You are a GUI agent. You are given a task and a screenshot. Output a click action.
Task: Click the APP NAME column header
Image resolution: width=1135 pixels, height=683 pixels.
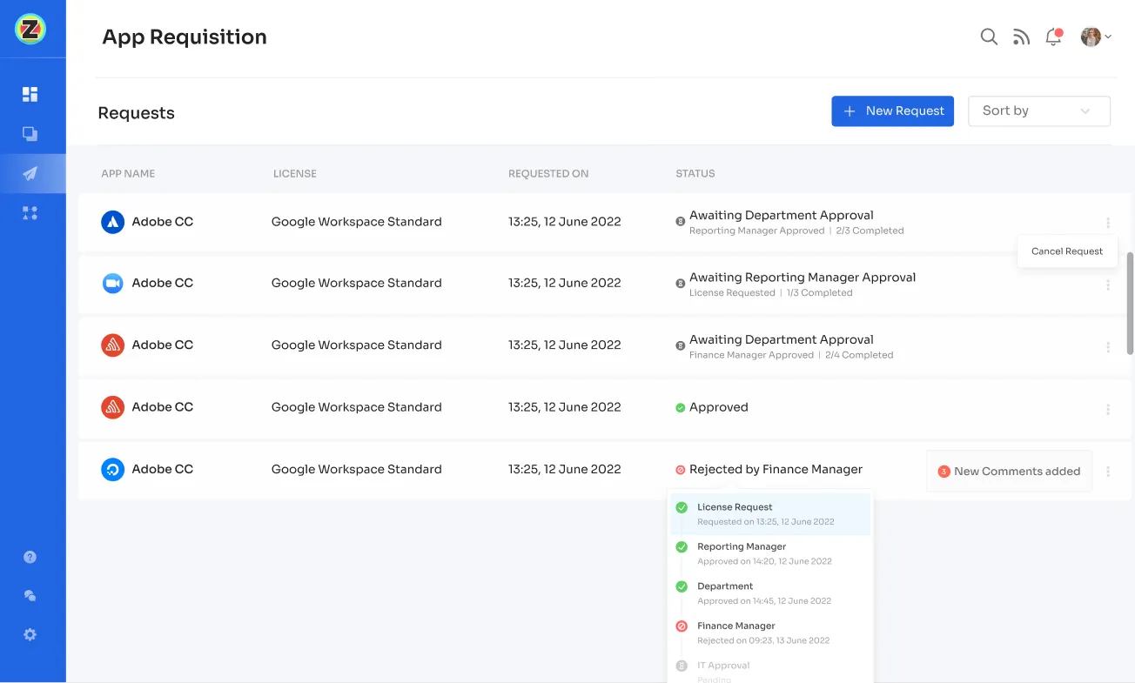tap(128, 174)
